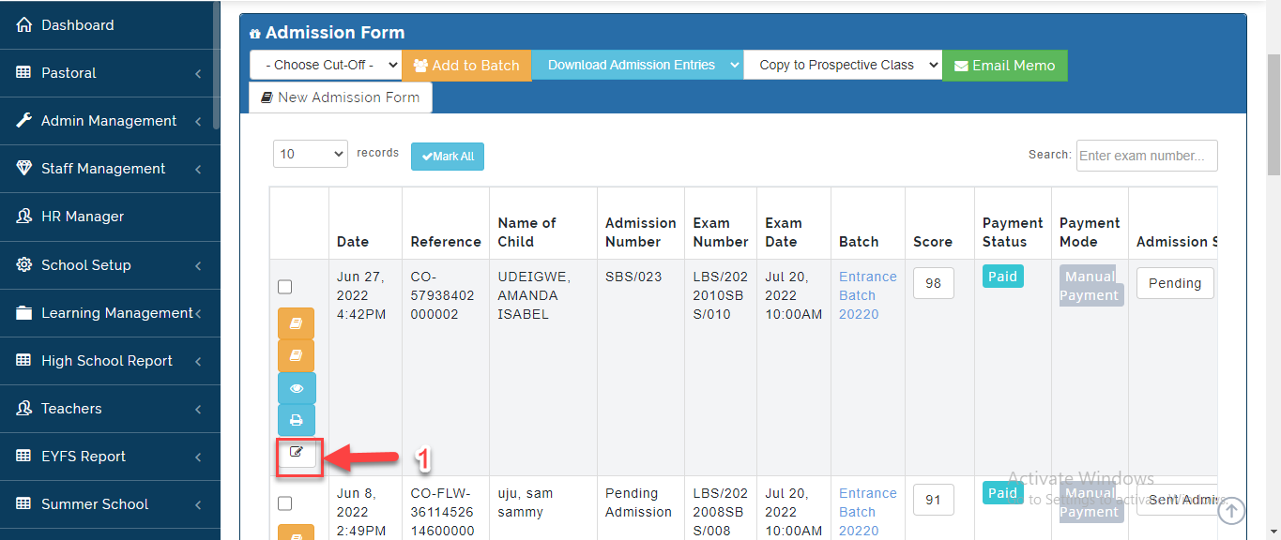Click the School Setup gear icon
Viewport: 1281px width, 540px height.
coord(24,265)
